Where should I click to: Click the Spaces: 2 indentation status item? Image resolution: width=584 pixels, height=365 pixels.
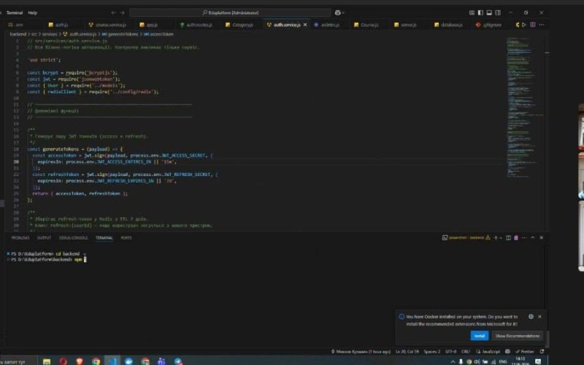pyautogui.click(x=431, y=352)
